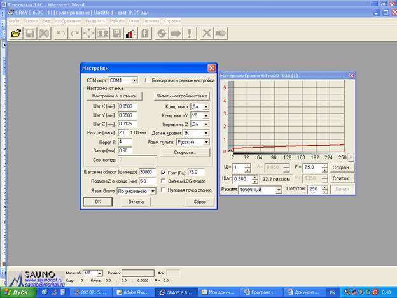Image resolution: width=397 pixels, height=298 pixels.
Task: Click the four-way move arrows toolbar icon
Action: [x=89, y=33]
